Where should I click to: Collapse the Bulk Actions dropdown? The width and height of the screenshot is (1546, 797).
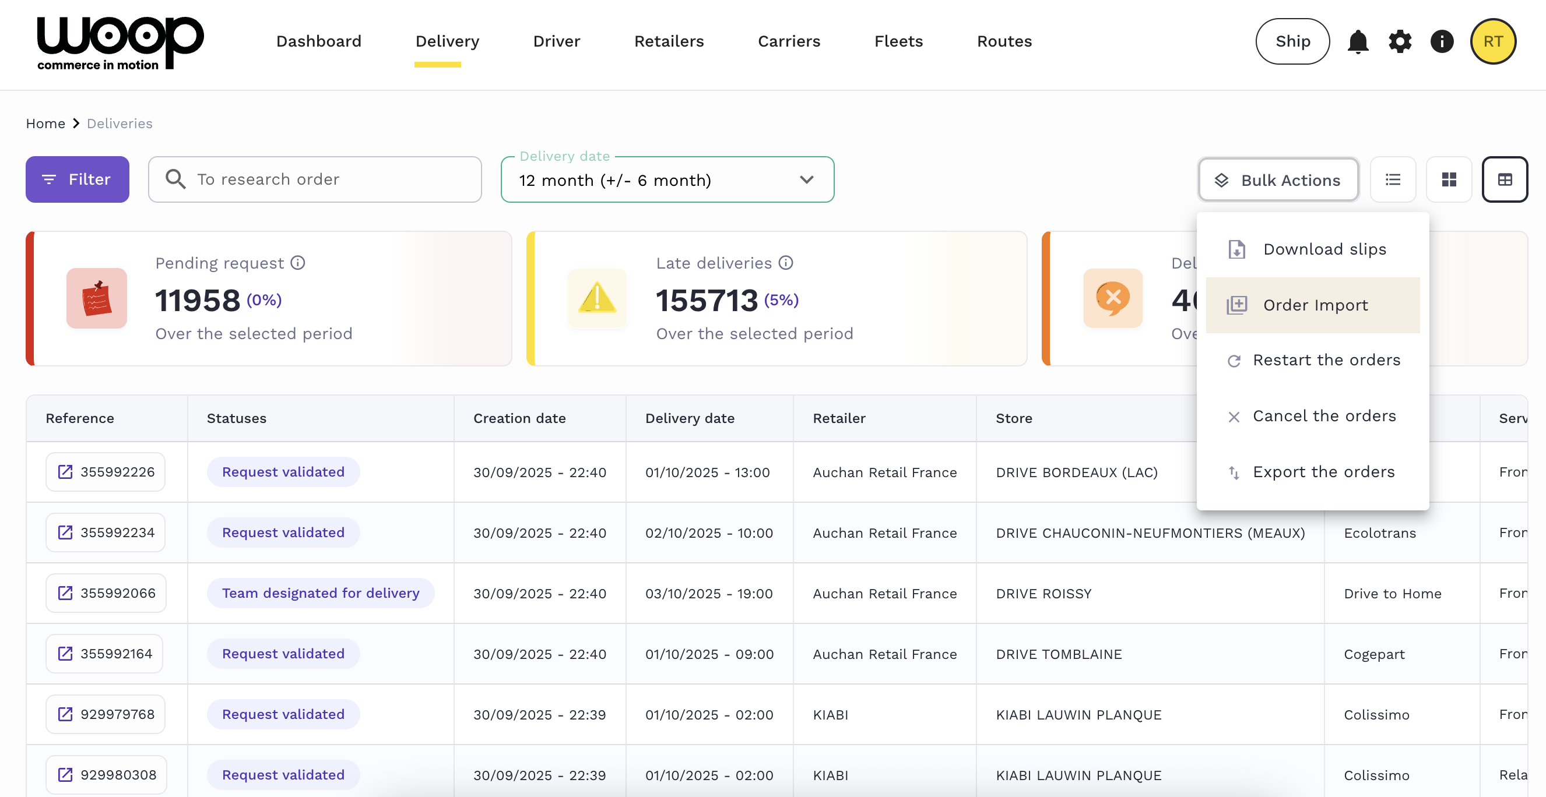tap(1278, 180)
